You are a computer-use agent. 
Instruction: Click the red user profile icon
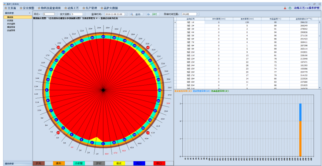[285, 8]
